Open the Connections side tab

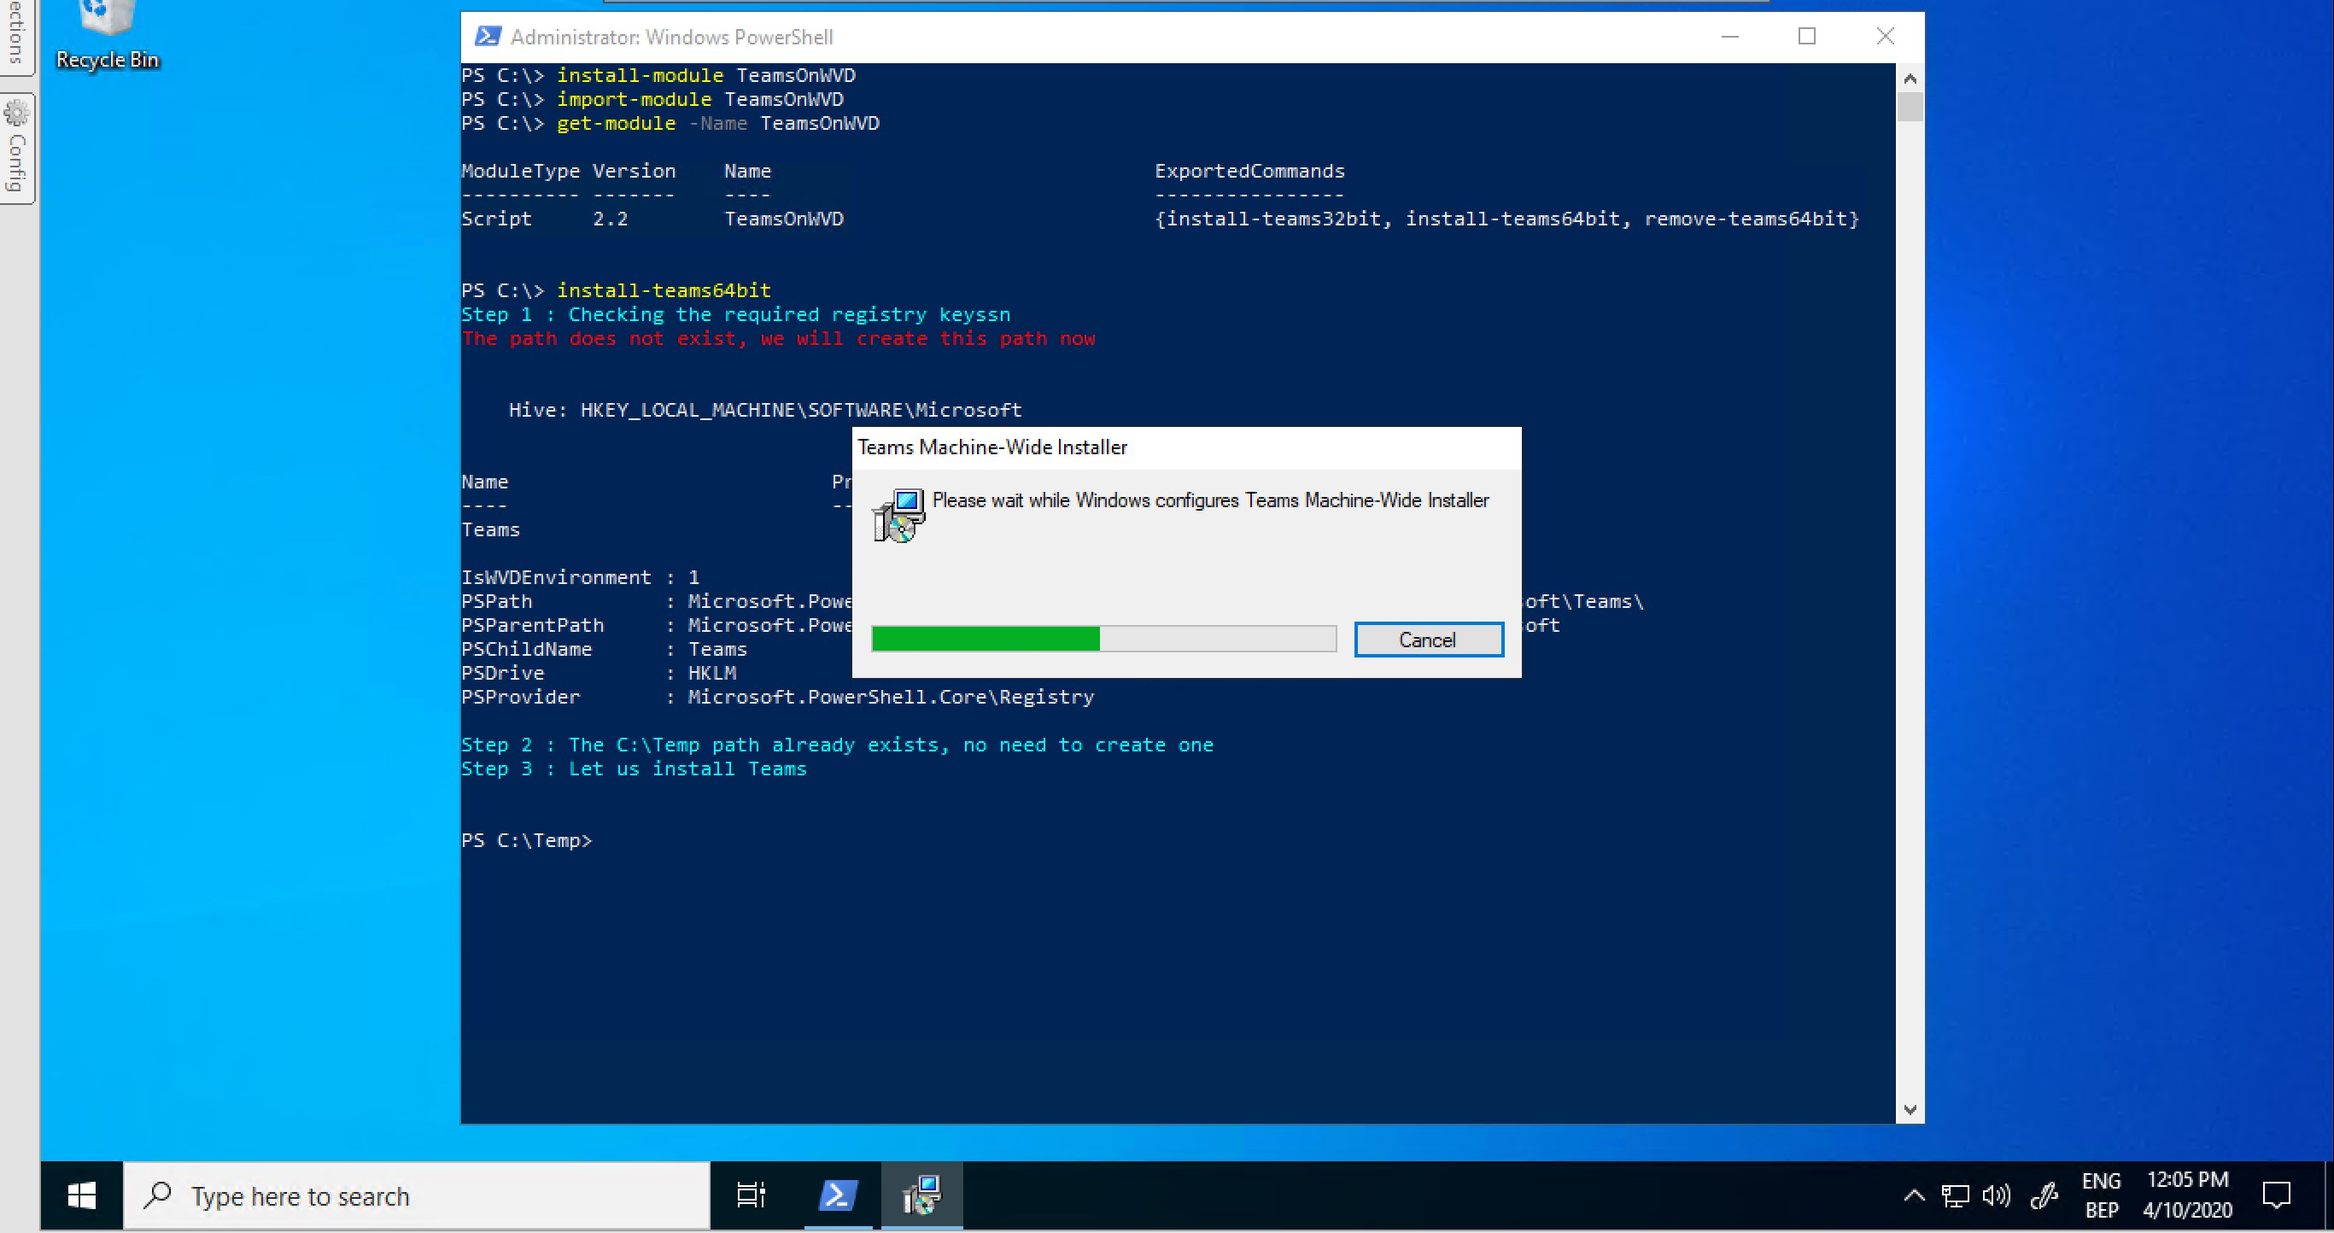click(x=15, y=34)
